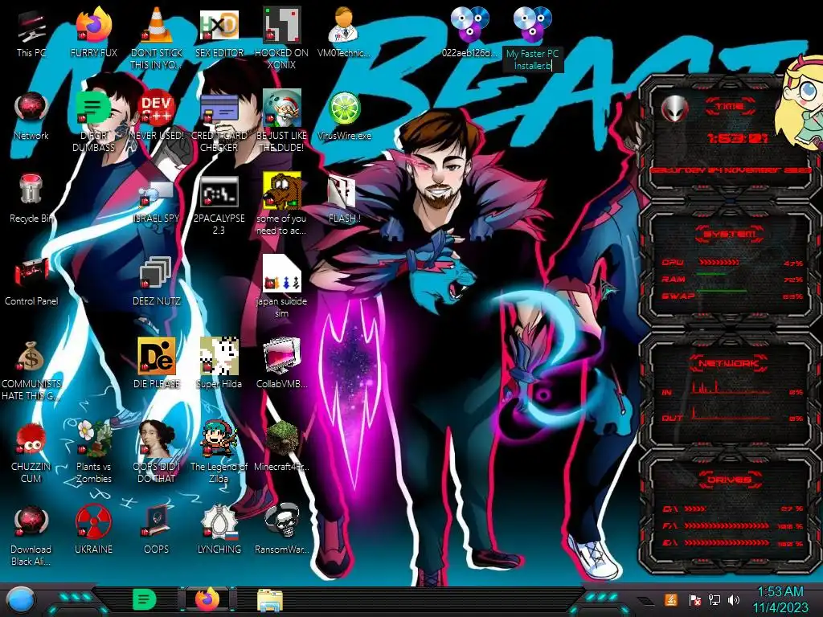Click the 022aeb126d disc image file
The height and width of the screenshot is (617, 823).
469,32
